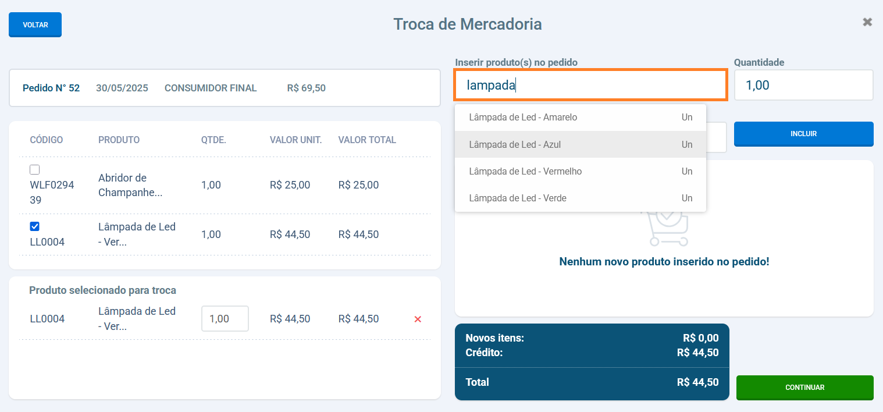Screen dimensions: 883x412
Task: Click the Voltar button
Action: [x=35, y=25]
